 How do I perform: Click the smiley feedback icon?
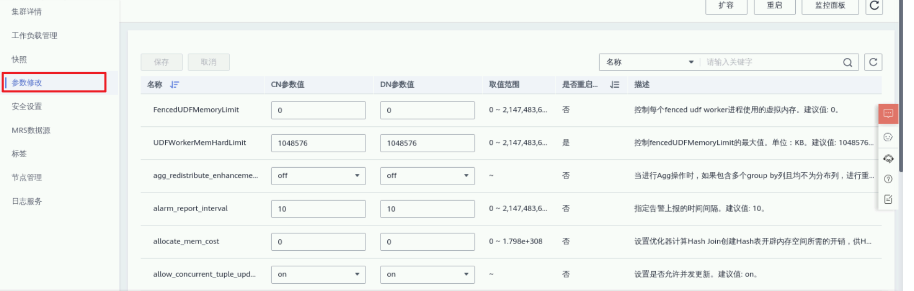pos(888,137)
